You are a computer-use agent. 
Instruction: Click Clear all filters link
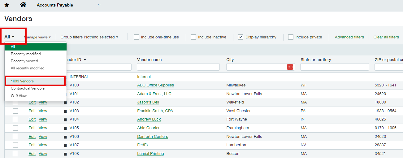(386, 37)
